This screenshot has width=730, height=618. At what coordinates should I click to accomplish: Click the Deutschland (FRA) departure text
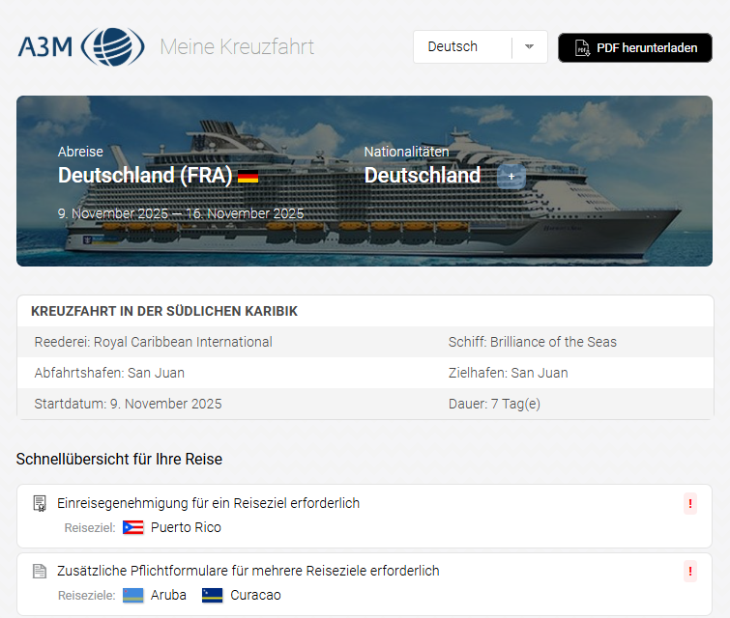tap(145, 176)
